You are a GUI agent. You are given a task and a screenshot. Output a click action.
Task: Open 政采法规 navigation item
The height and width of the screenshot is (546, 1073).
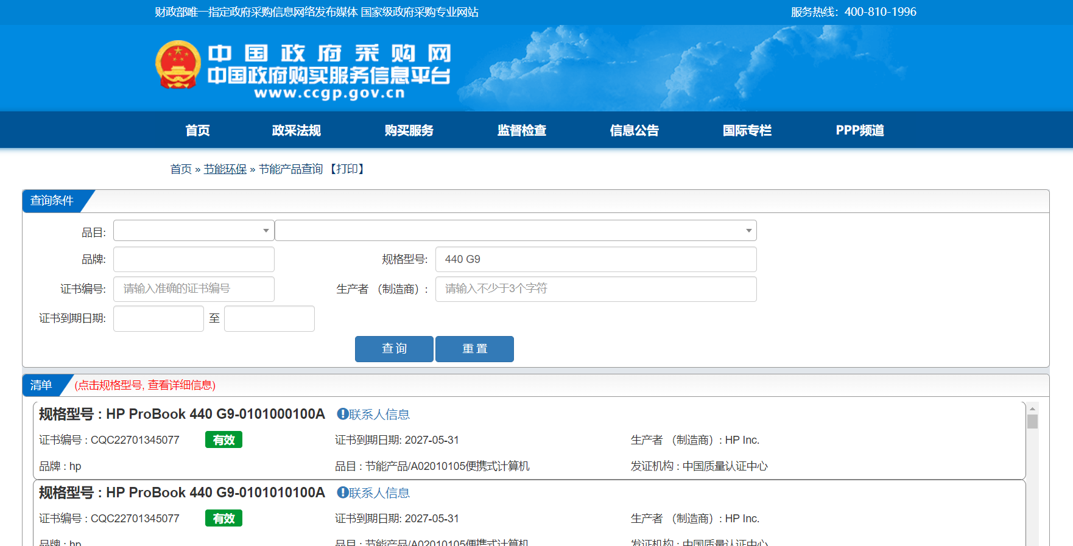point(296,130)
